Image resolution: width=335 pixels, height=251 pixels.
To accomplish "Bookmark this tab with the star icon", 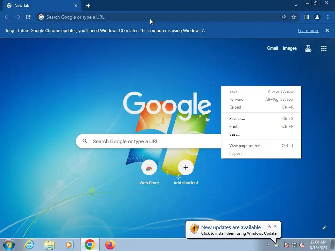I will click(294, 17).
